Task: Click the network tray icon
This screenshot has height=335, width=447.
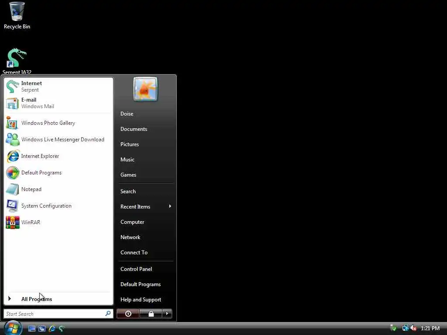Action: [x=405, y=328]
